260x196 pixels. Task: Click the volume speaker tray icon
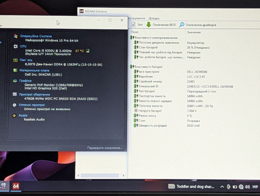click(247, 187)
